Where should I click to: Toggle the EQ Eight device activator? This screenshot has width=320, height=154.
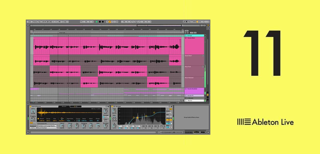112,107
